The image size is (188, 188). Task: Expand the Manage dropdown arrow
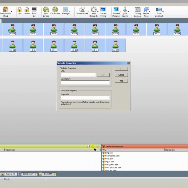[70, 11]
